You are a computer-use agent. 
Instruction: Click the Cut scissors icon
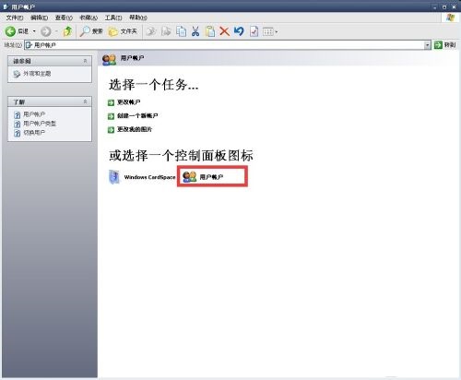pos(195,31)
